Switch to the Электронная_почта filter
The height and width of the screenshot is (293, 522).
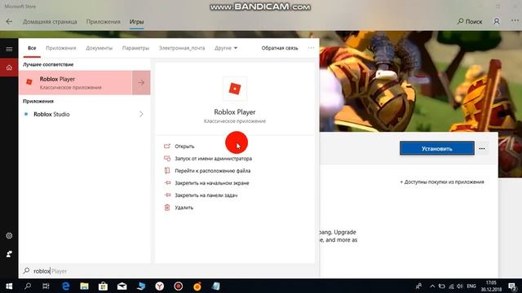182,48
